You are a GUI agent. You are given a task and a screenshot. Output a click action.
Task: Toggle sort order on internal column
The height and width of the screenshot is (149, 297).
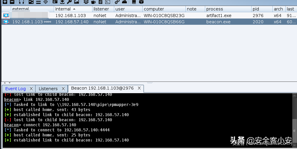(73, 9)
